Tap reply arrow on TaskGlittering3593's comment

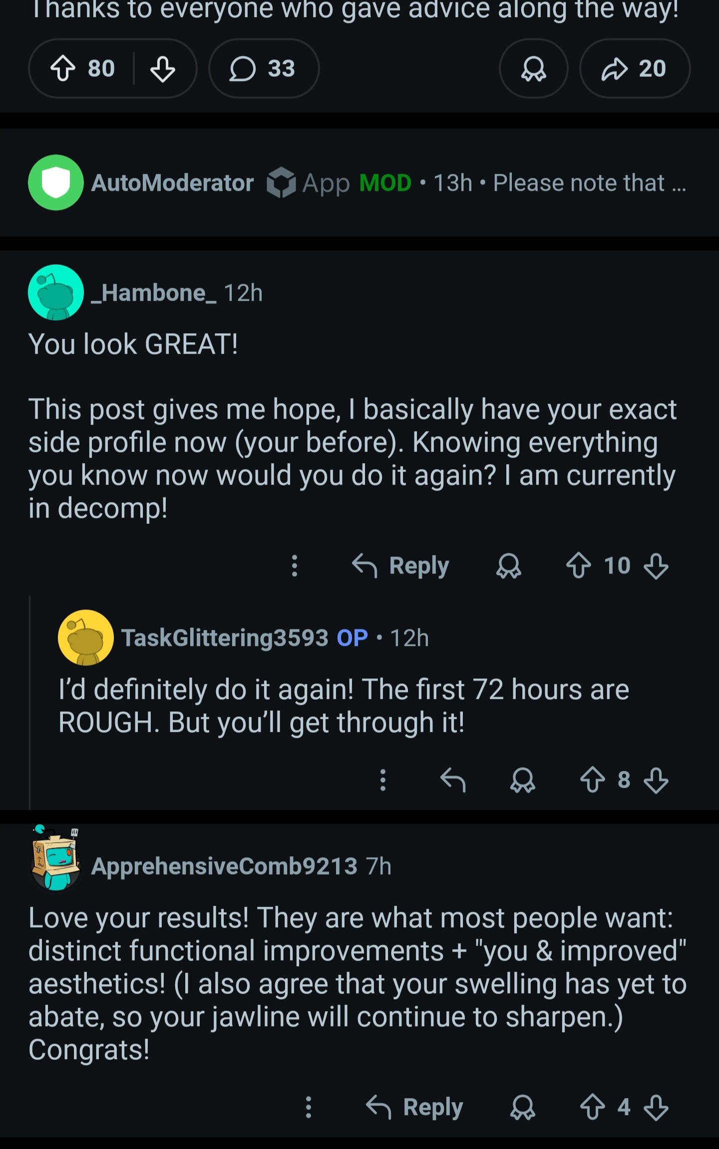[x=453, y=779]
